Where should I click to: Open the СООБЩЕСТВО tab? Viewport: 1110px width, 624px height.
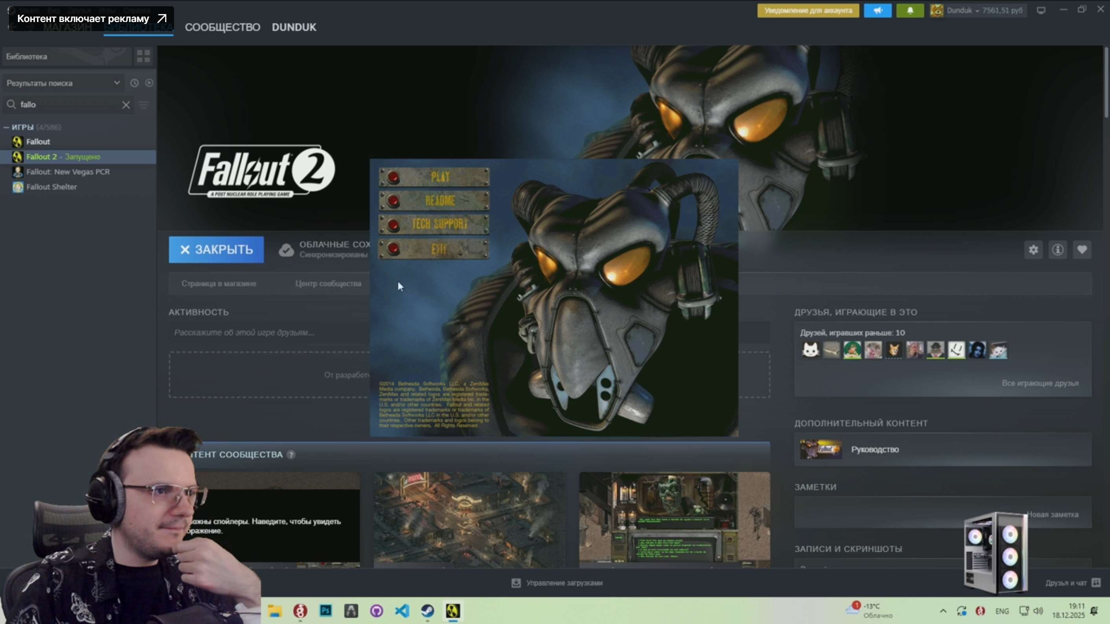point(222,27)
